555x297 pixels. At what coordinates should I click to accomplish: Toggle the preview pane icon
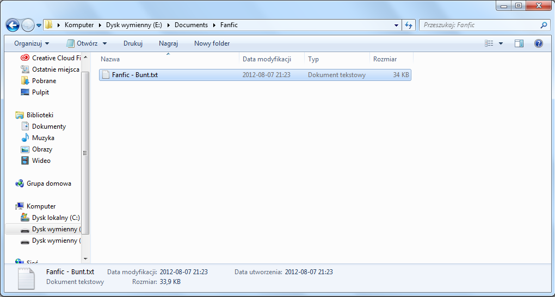519,43
